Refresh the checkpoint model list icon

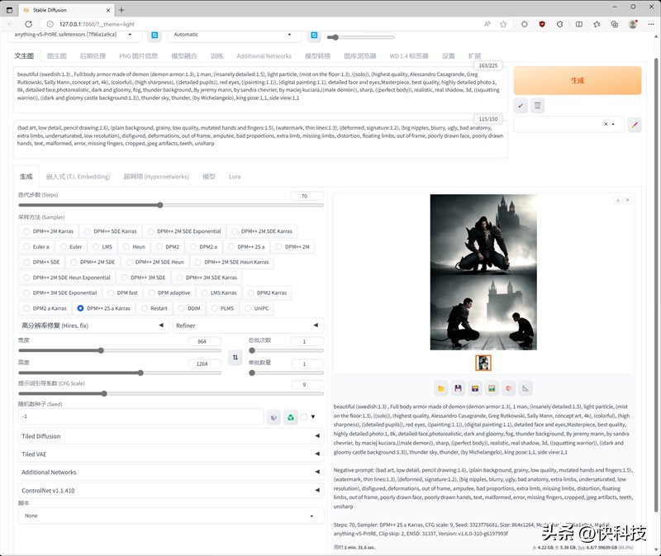[x=155, y=36]
